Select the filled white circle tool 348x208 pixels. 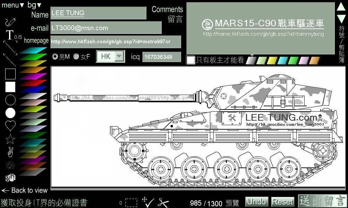(10, 113)
